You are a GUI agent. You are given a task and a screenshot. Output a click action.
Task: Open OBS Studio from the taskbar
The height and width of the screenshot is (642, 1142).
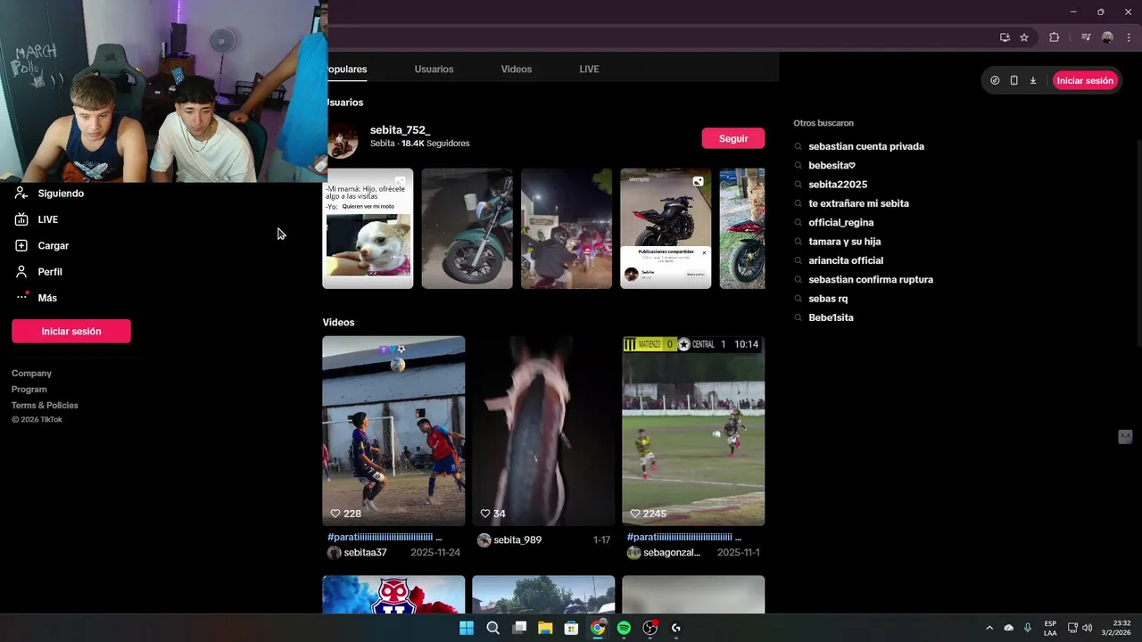click(650, 628)
